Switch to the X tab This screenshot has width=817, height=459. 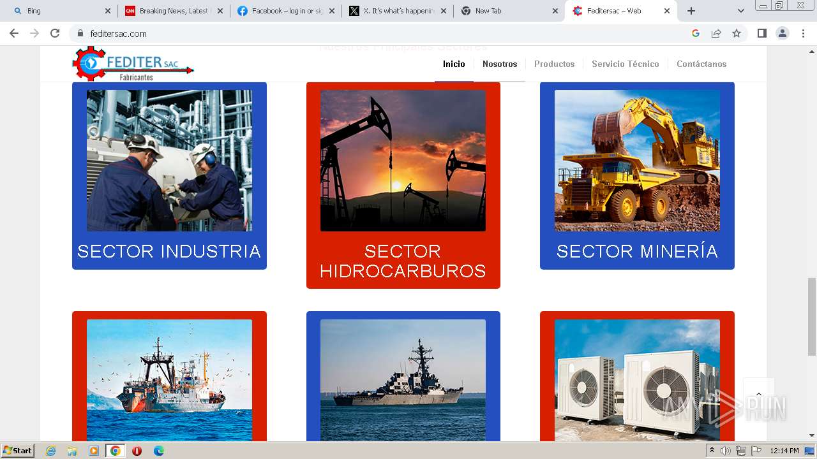[x=398, y=11]
